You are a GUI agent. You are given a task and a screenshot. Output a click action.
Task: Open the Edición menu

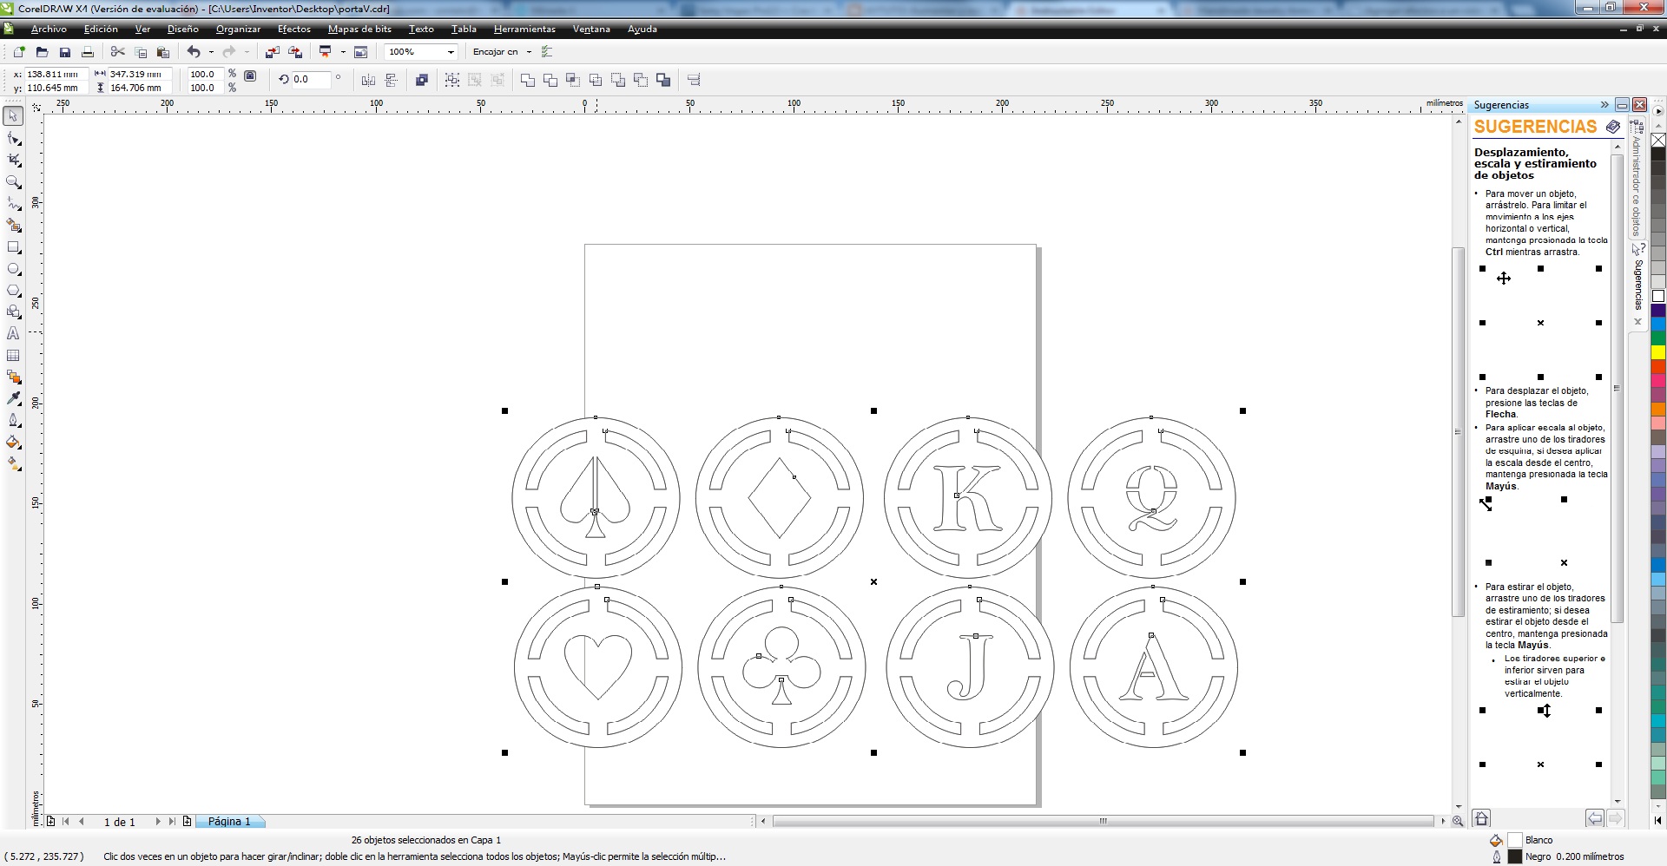(x=101, y=29)
